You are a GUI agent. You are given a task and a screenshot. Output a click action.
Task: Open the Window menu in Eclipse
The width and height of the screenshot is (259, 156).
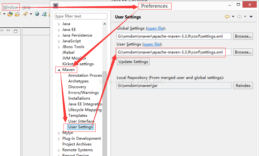pyautogui.click(x=10, y=7)
